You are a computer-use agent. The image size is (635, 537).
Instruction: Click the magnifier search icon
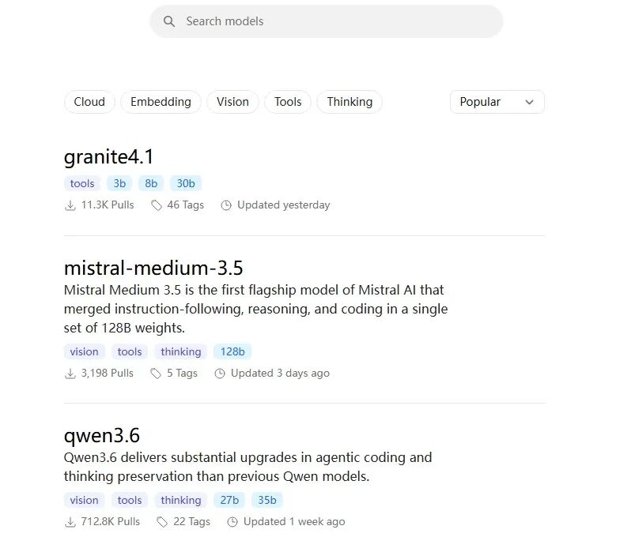[169, 21]
